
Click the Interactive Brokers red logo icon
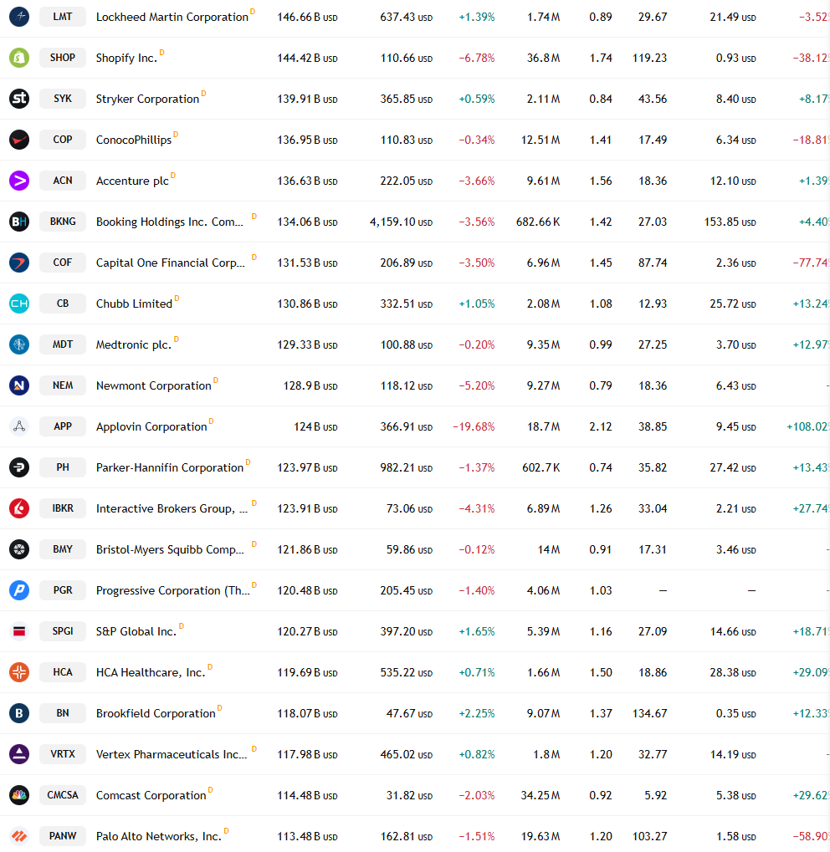pos(19,508)
